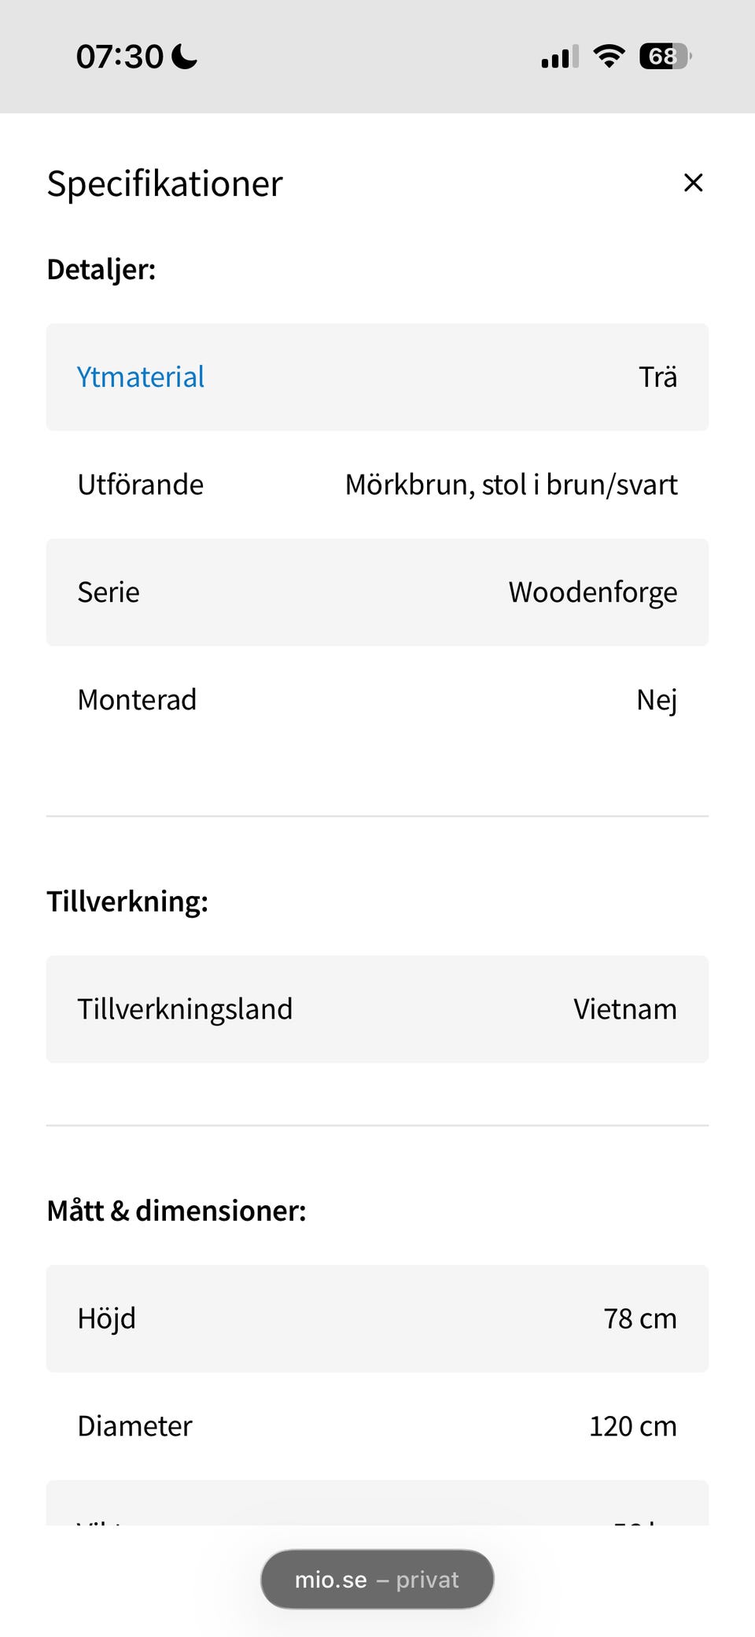Tap the 07:30 clock in status bar

click(x=120, y=57)
